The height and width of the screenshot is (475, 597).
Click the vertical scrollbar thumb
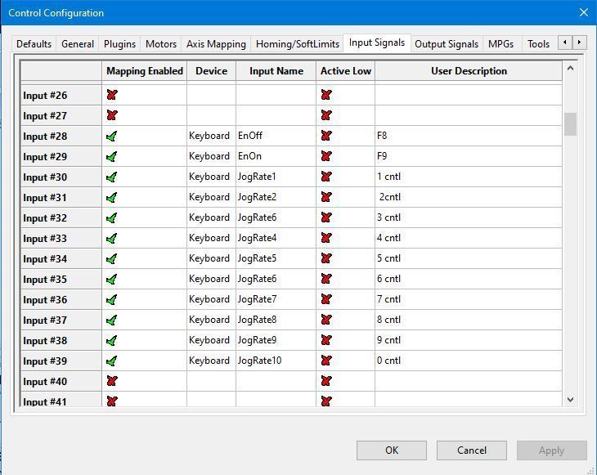[570, 124]
